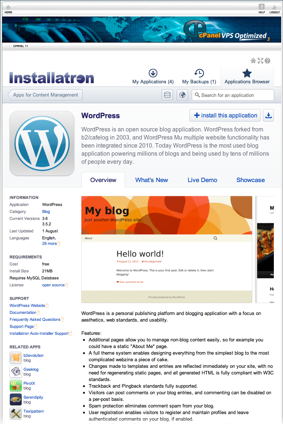Open the Serendipity link
283x424 pixels.
(33, 397)
